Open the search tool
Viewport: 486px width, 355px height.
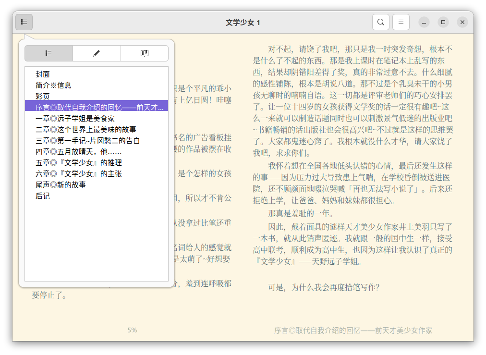coord(380,22)
